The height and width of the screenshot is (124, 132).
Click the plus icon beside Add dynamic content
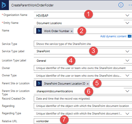tap(130, 36)
